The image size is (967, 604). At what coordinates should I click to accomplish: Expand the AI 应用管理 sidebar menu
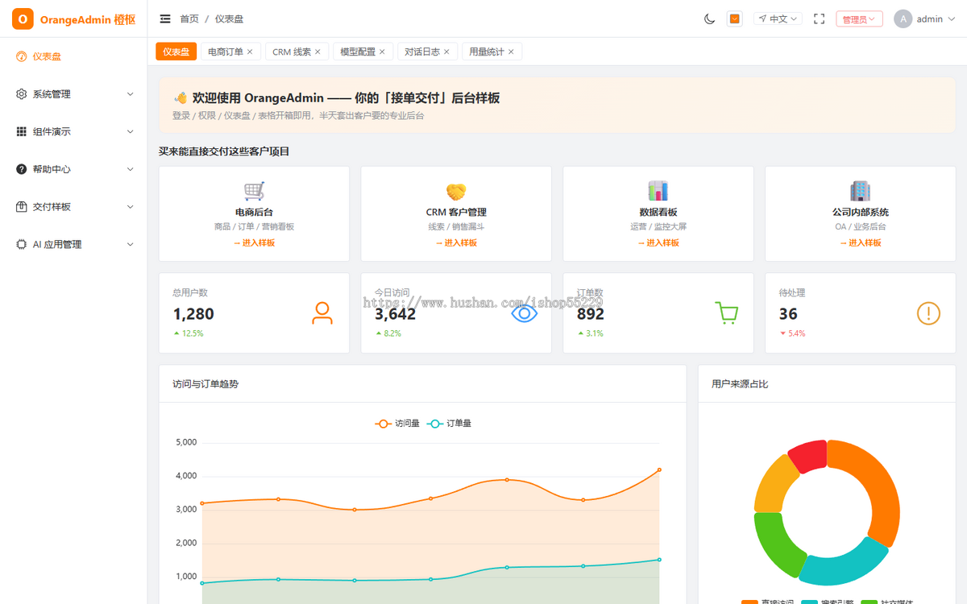73,244
